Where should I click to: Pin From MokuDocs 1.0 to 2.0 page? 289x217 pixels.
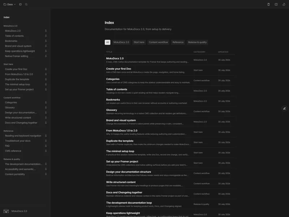click(x=46, y=74)
